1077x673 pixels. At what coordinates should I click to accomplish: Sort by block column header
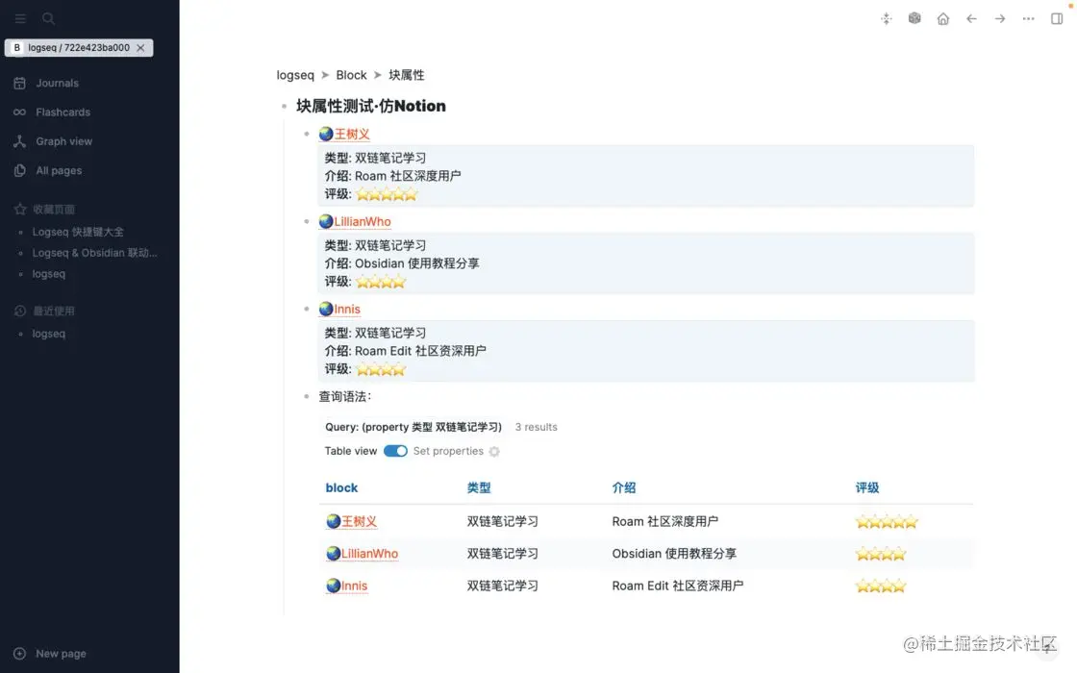pyautogui.click(x=341, y=487)
